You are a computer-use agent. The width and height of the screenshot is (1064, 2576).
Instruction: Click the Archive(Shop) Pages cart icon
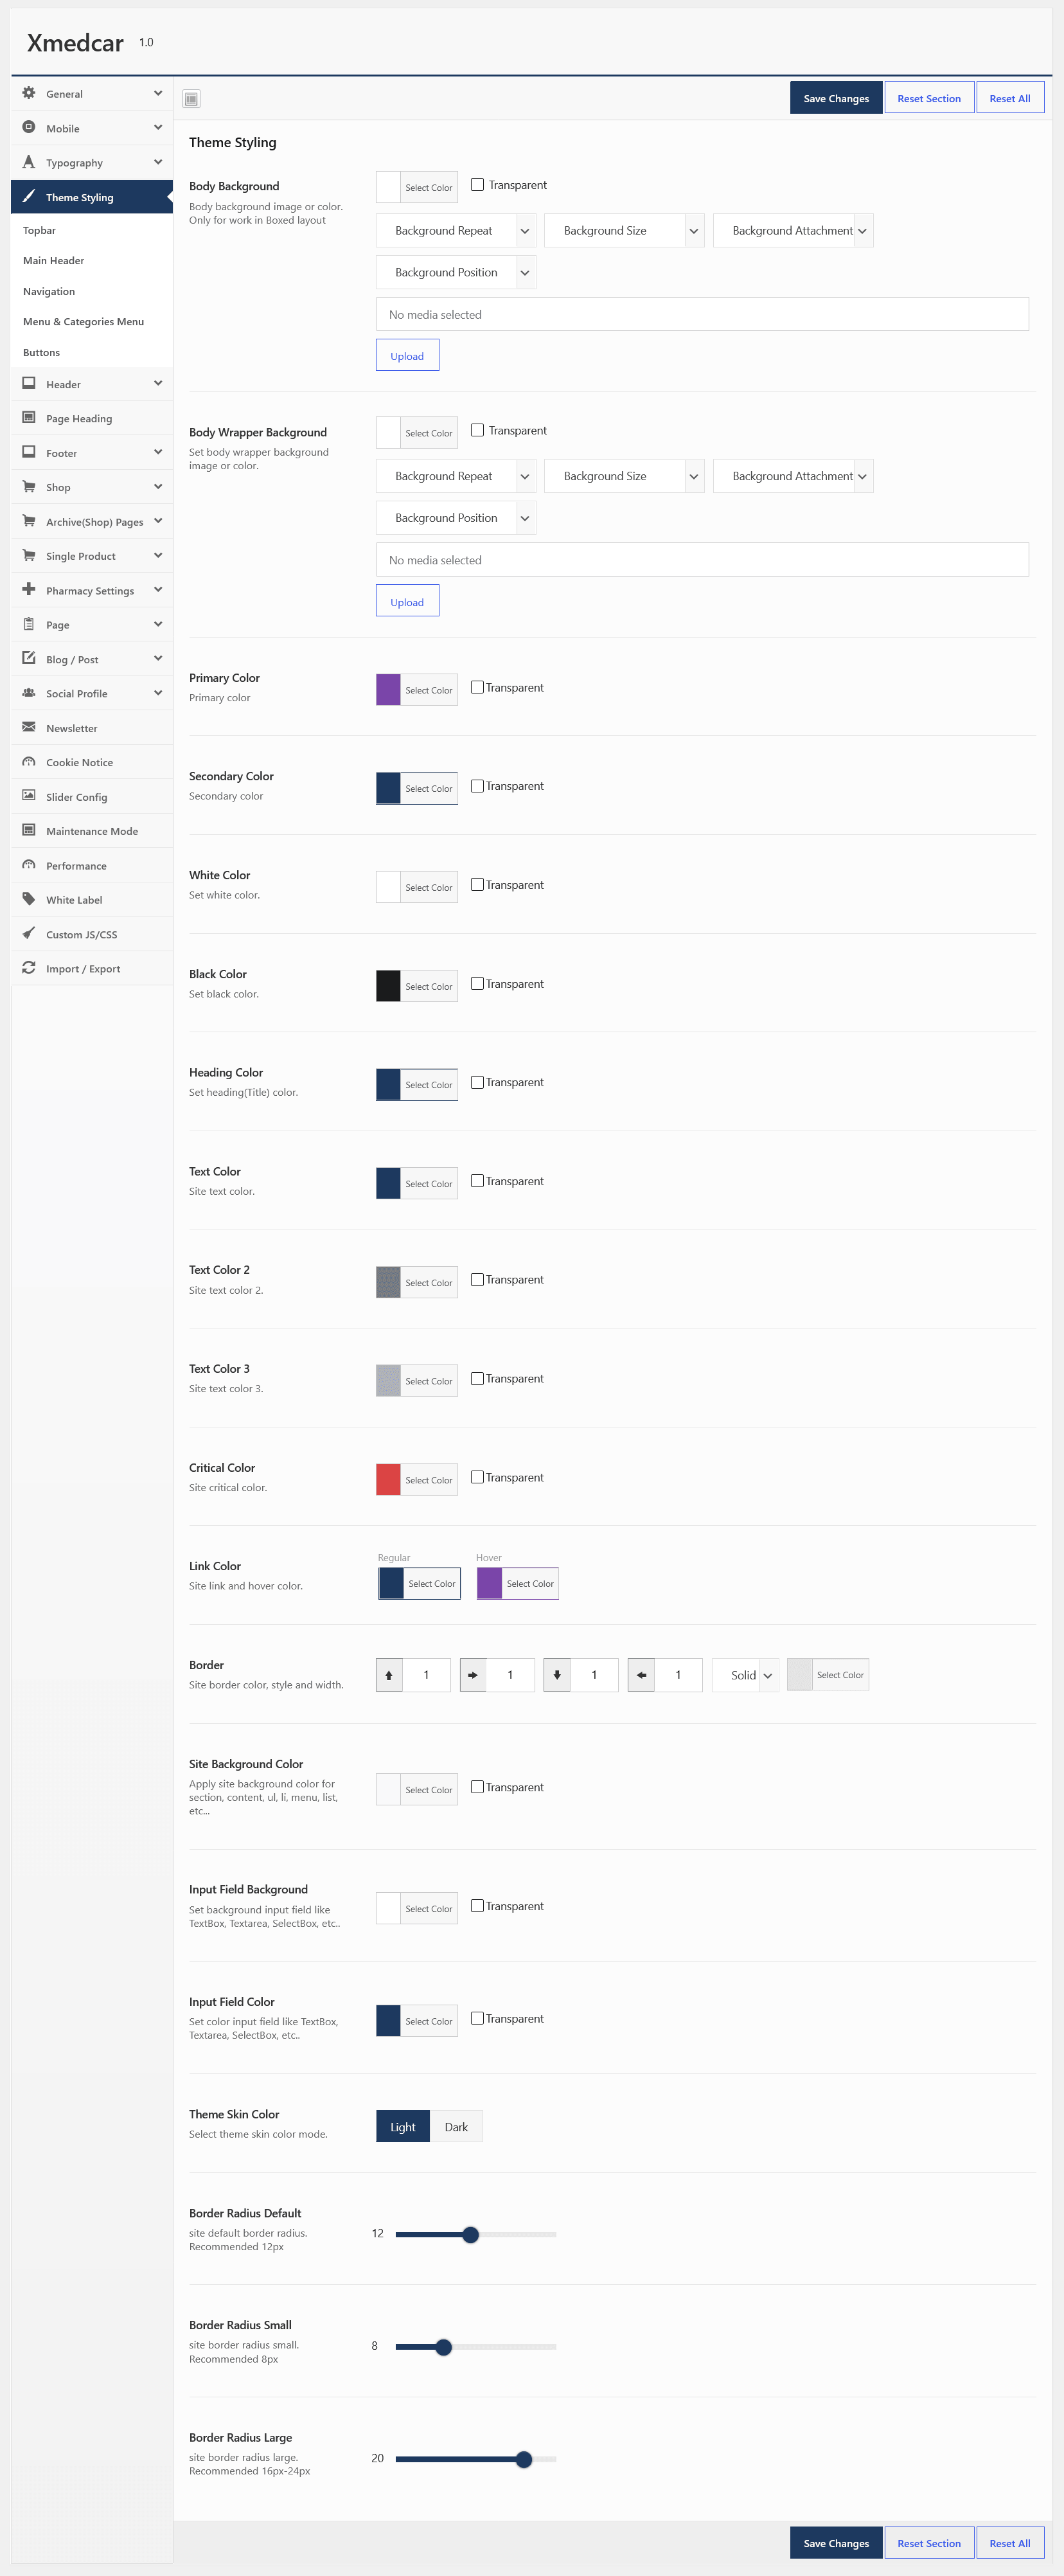(x=29, y=521)
